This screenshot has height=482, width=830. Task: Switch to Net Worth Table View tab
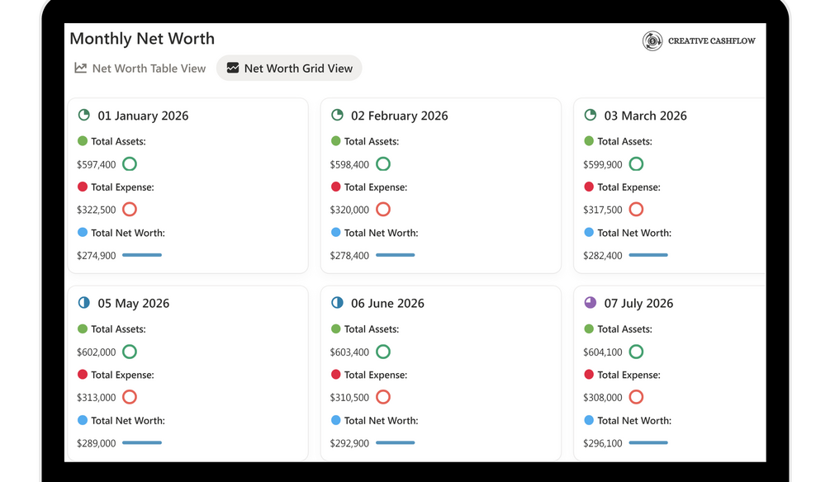coord(140,69)
